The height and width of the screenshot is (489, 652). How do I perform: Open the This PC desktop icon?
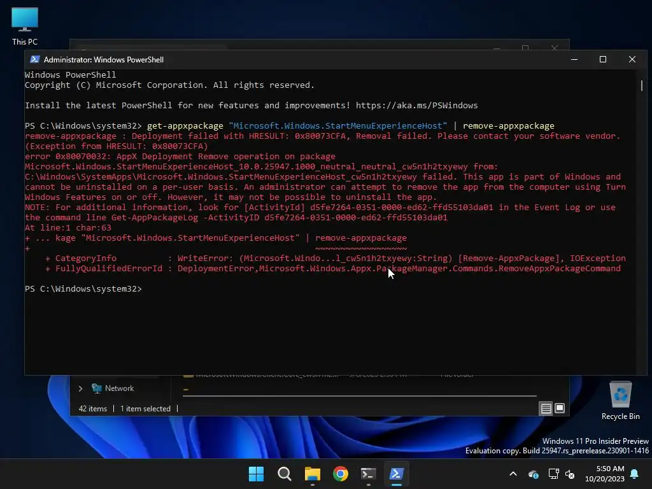(x=25, y=26)
